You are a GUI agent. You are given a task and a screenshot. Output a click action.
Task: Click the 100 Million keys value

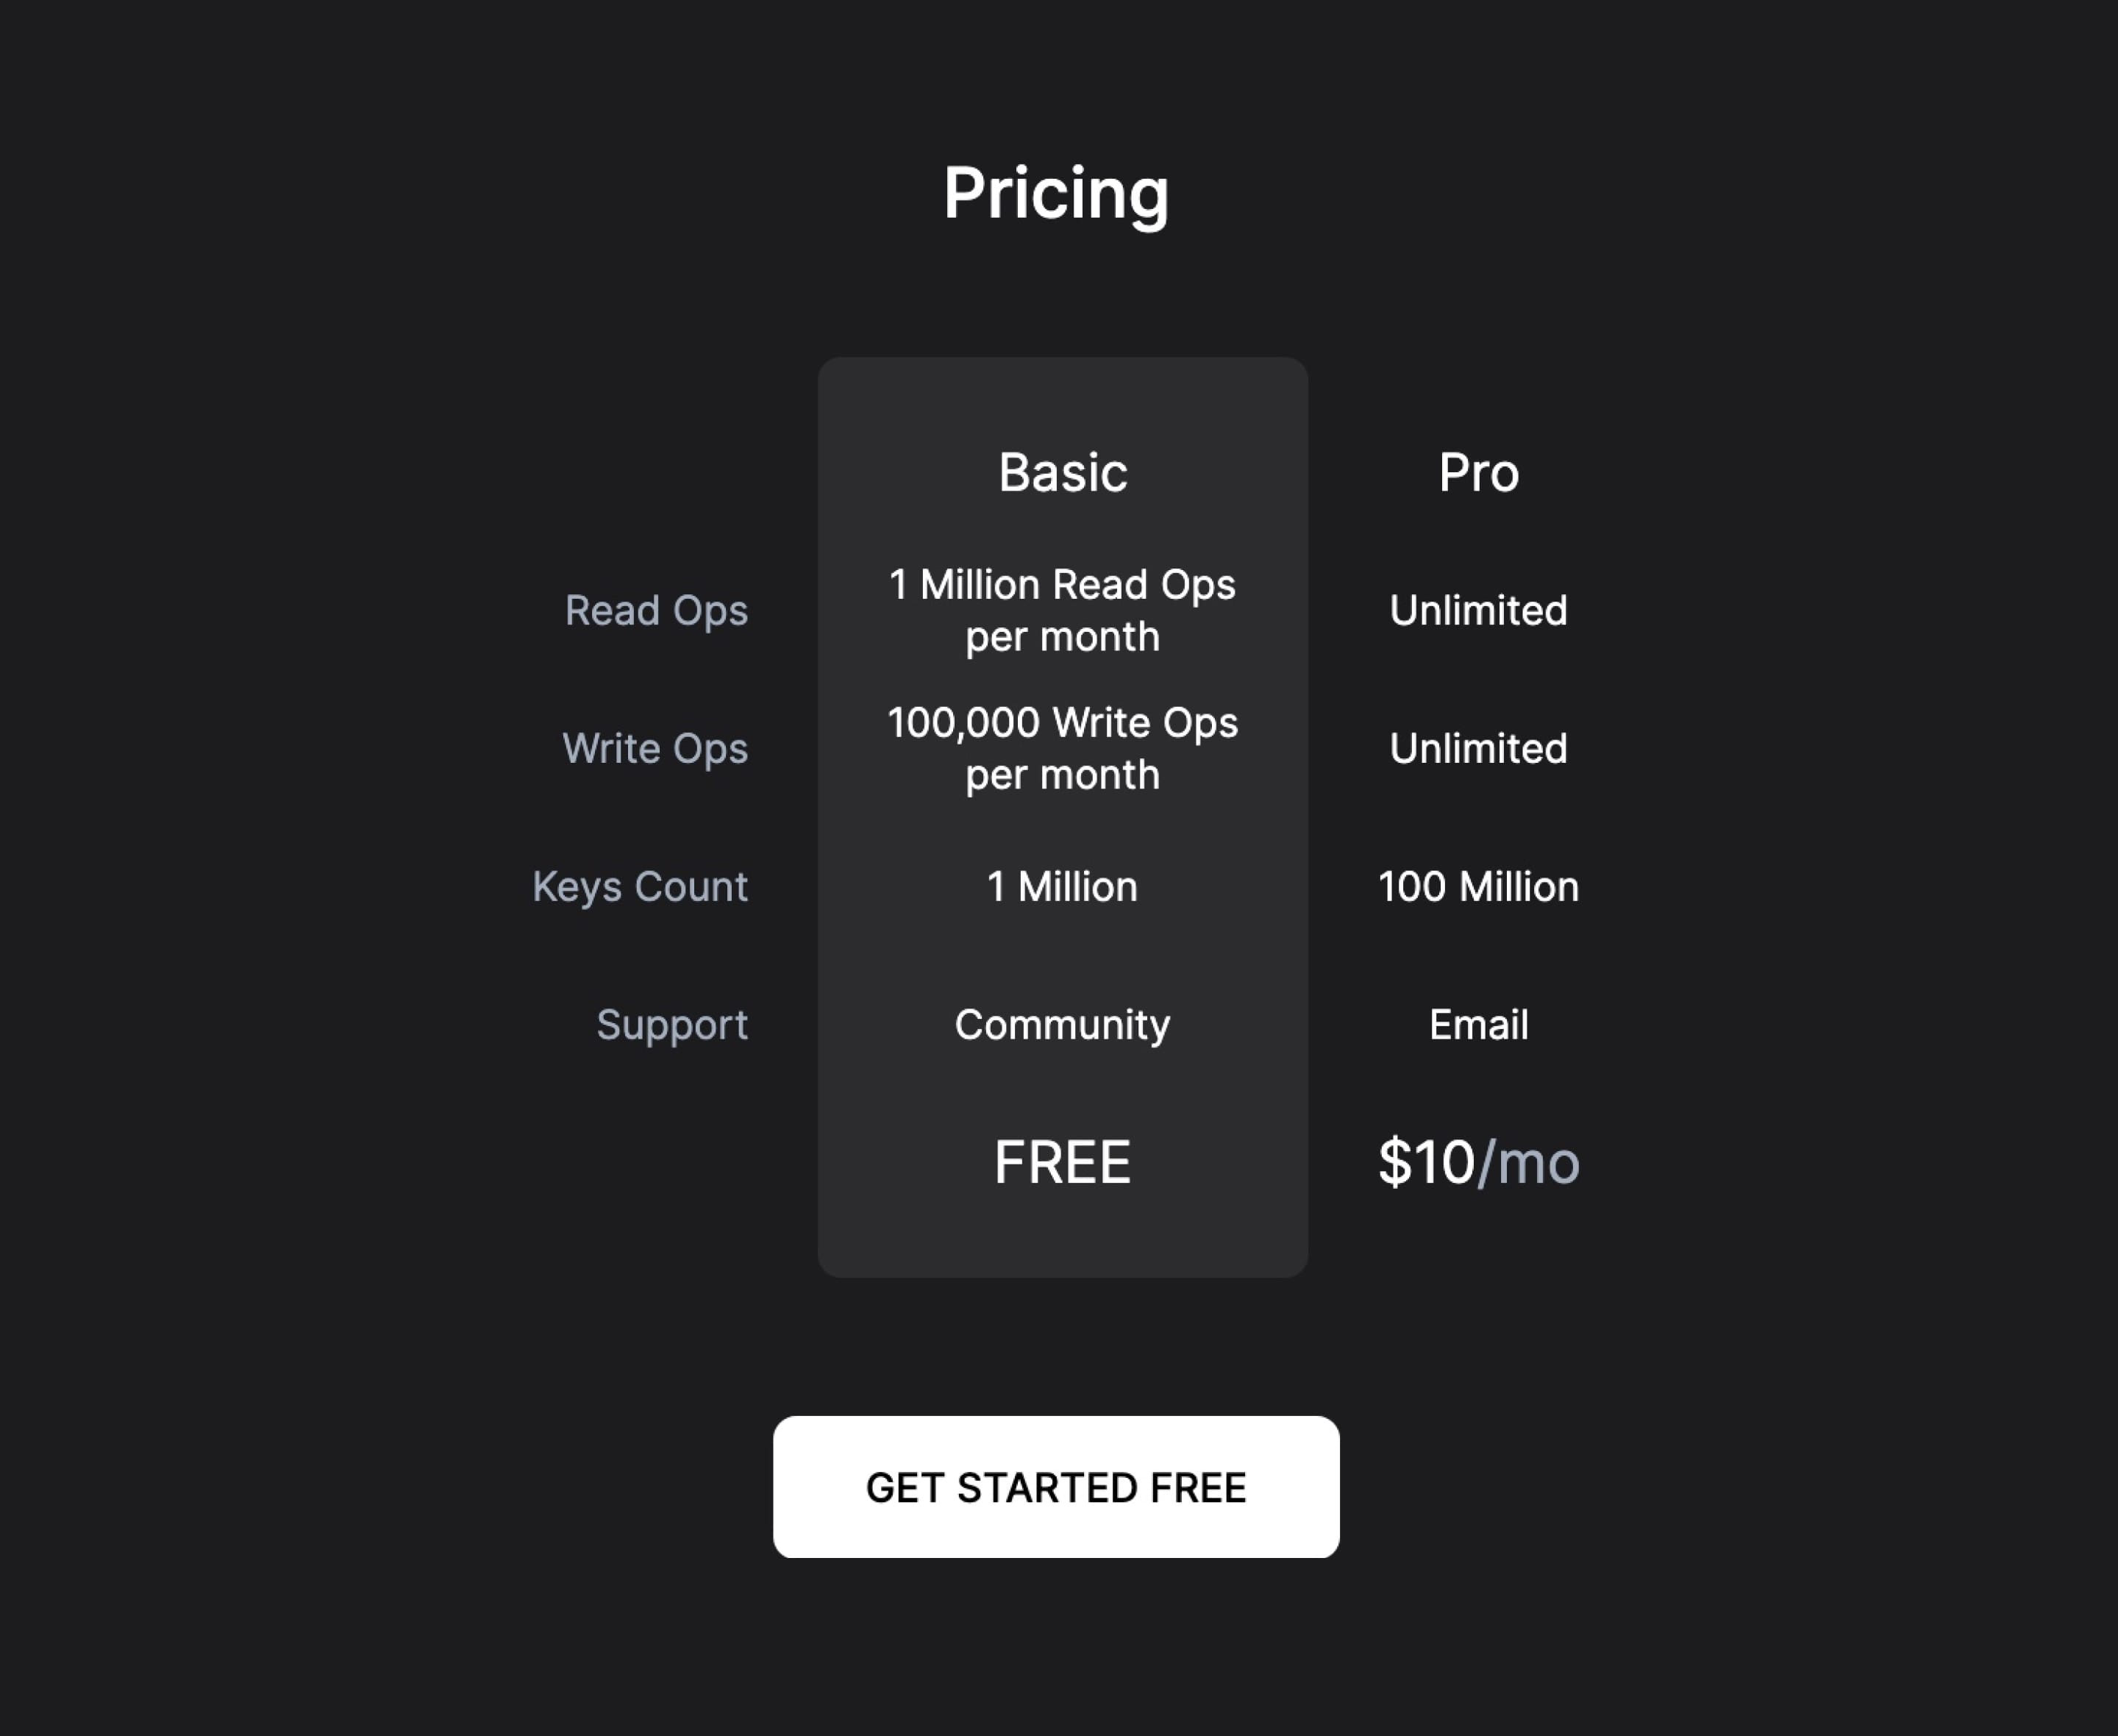tap(1478, 886)
